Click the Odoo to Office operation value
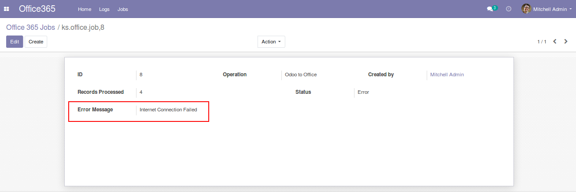 pos(301,75)
